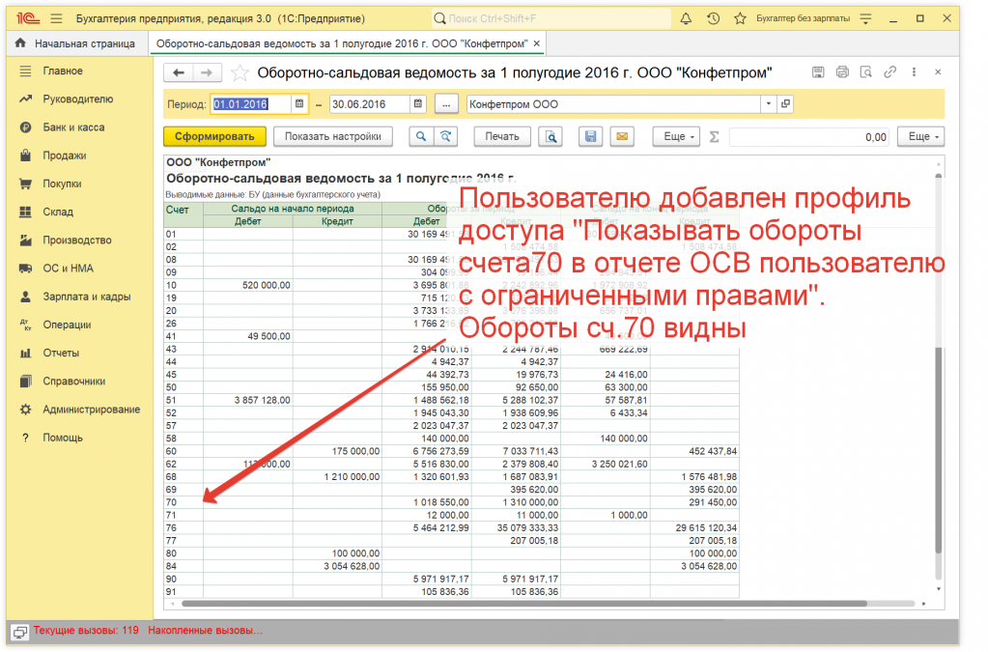Click the Сформировать button
Screen dimensions: 988x652
(214, 137)
